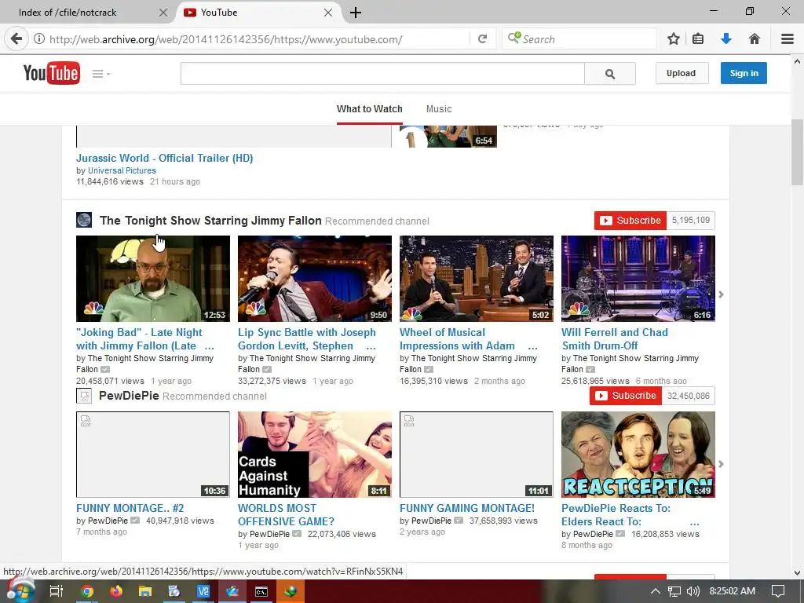The width and height of the screenshot is (804, 603).
Task: Click the YouTube search magnifier button
Action: click(x=610, y=74)
